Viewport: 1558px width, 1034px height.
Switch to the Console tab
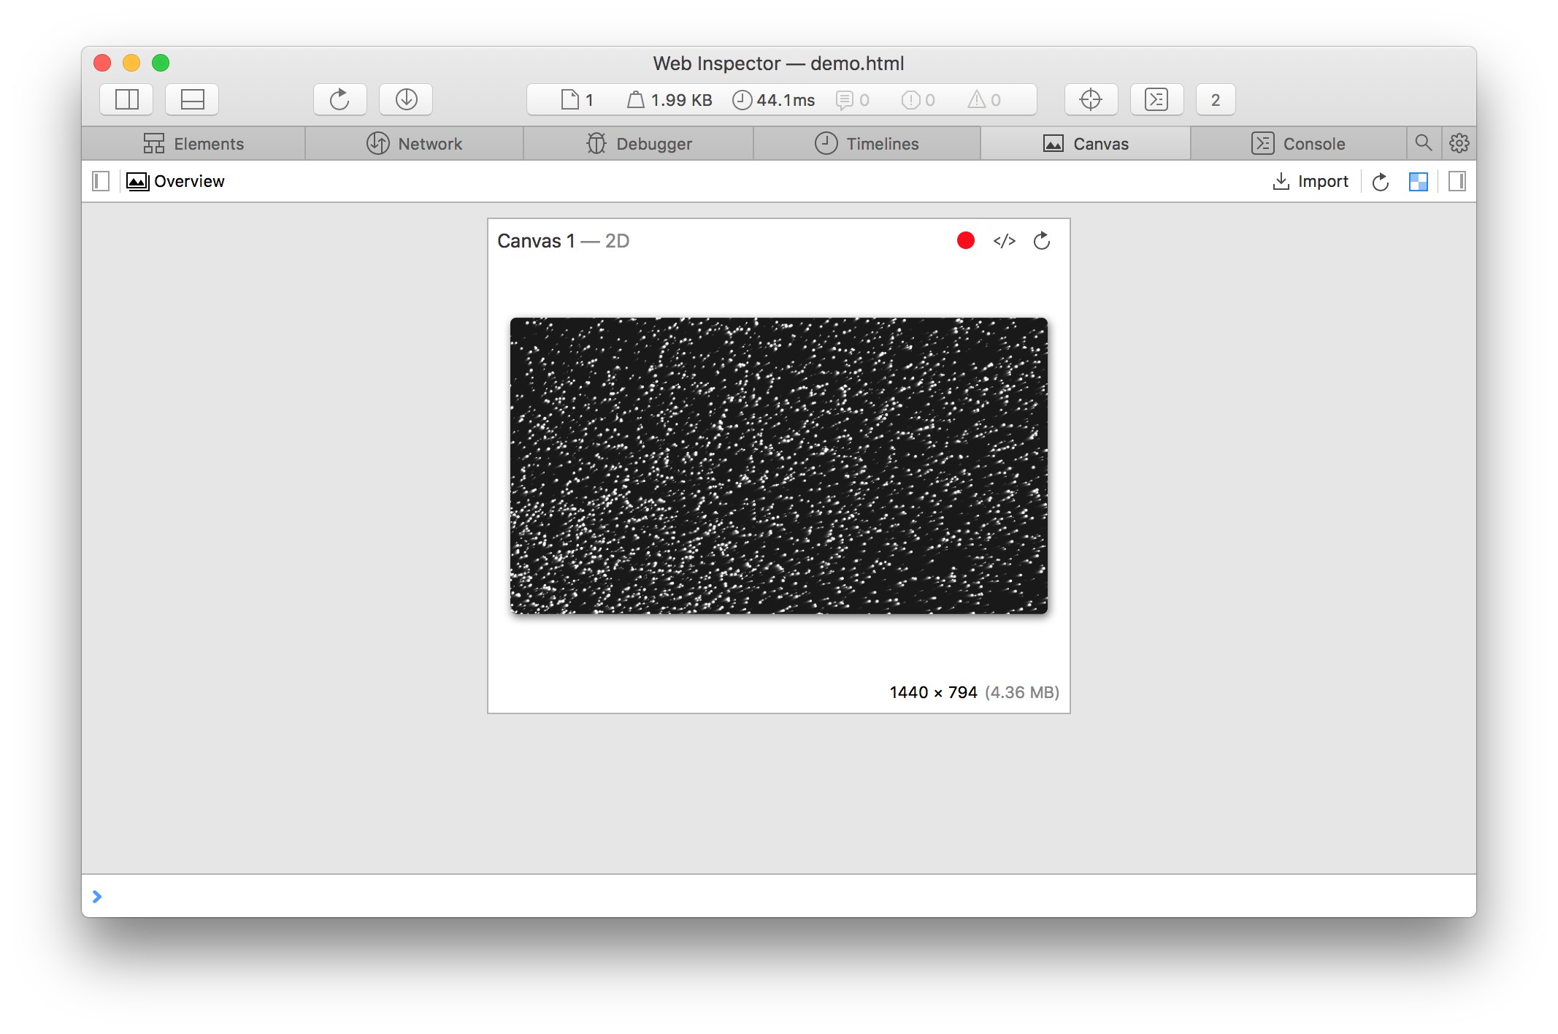coord(1298,144)
